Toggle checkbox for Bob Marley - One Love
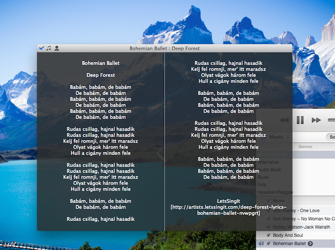The width and height of the screenshot is (335, 250). click(x=268, y=211)
